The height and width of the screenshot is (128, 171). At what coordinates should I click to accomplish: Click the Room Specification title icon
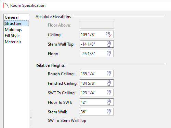click(6, 5)
